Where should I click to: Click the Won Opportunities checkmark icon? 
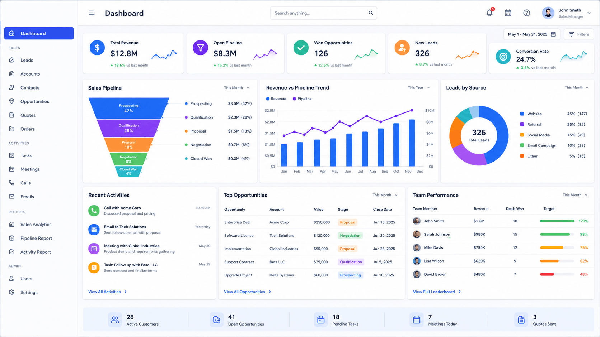coord(301,48)
